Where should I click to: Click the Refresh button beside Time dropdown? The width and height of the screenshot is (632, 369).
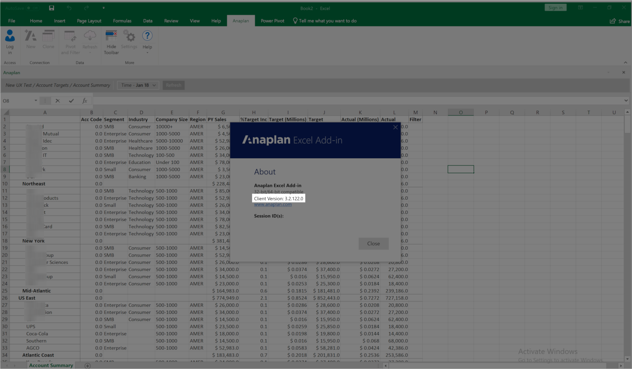pos(174,85)
